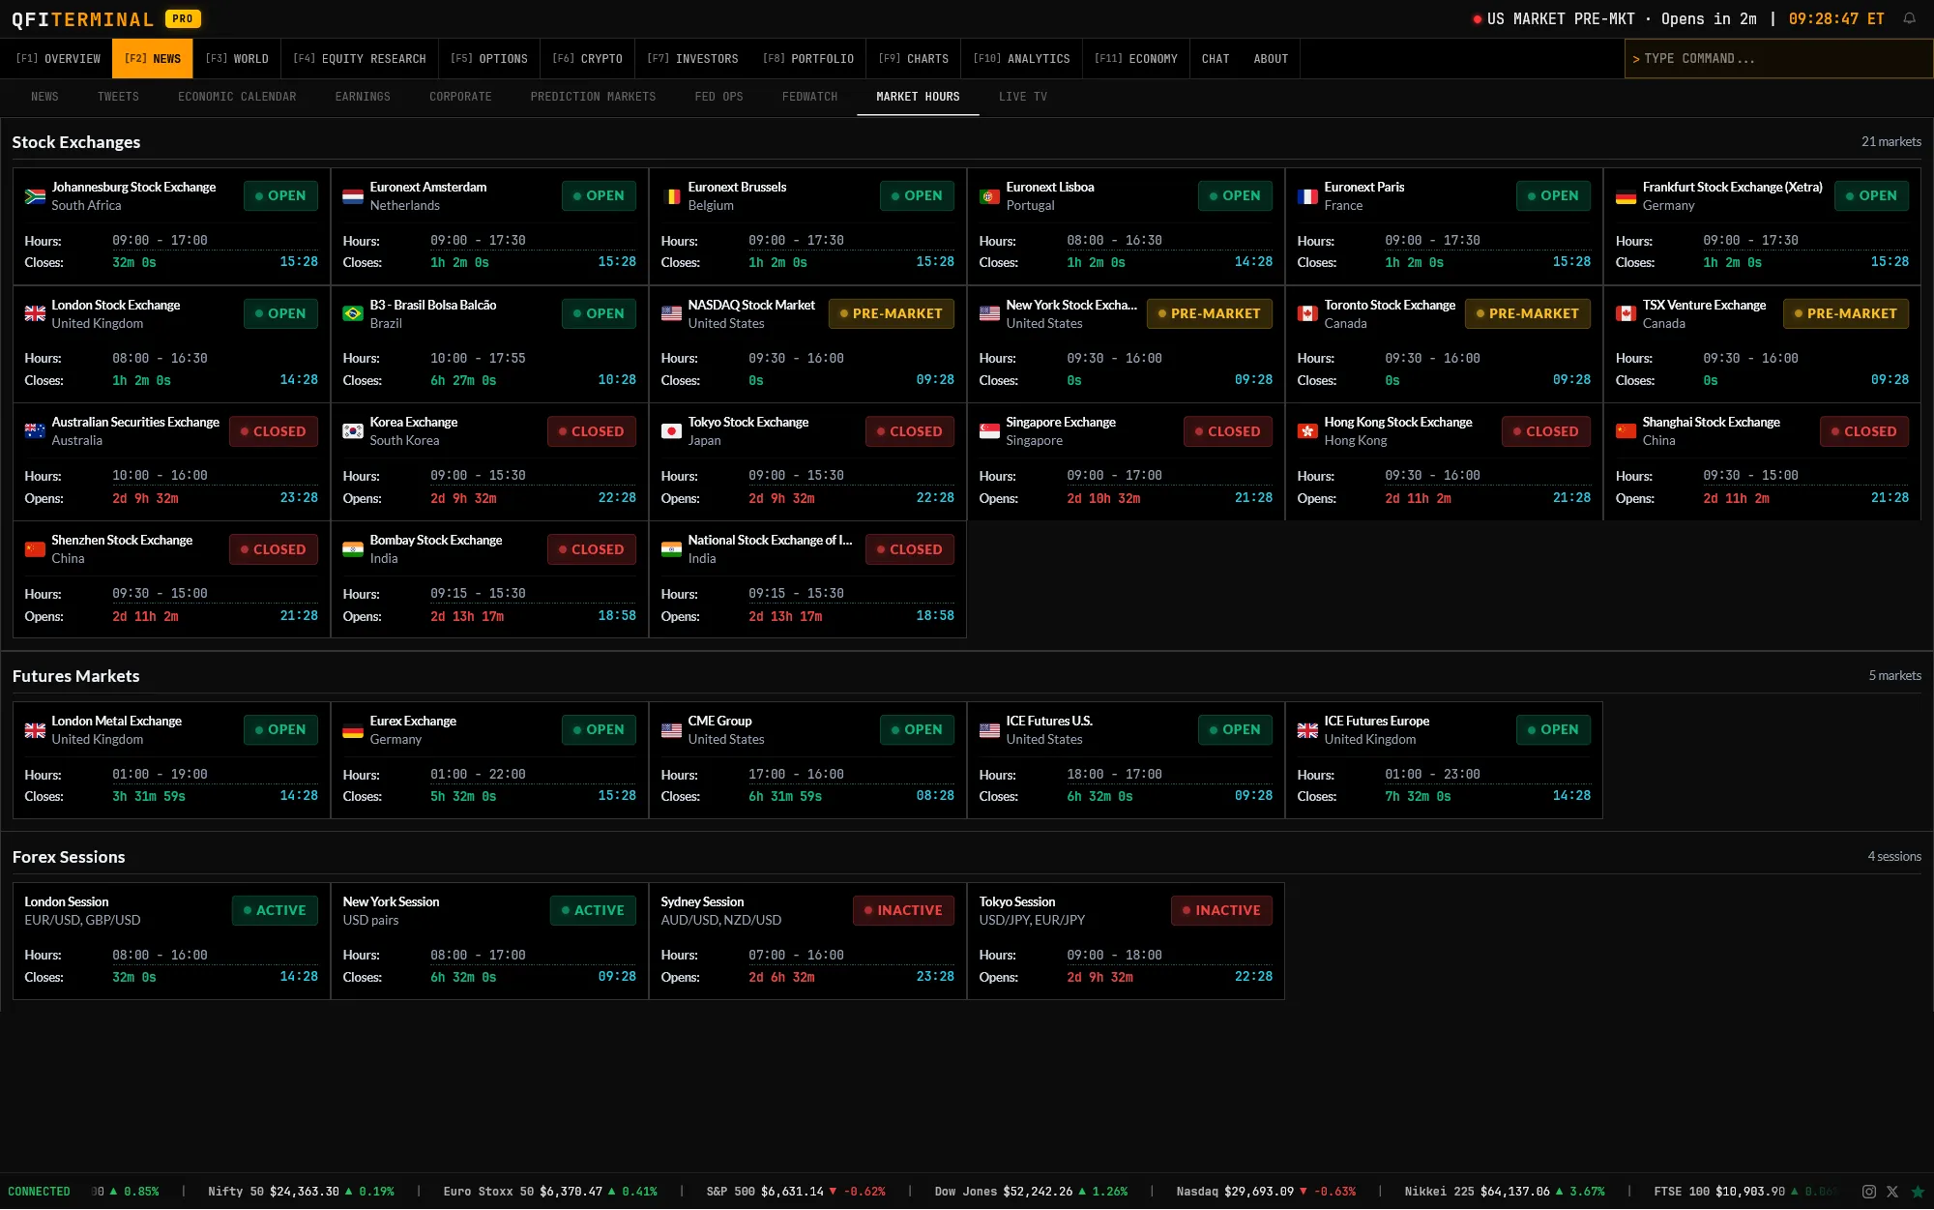Click the OPEN badge on ICE Futures Europe
Image resolution: width=1934 pixels, height=1210 pixels.
coord(1553,730)
